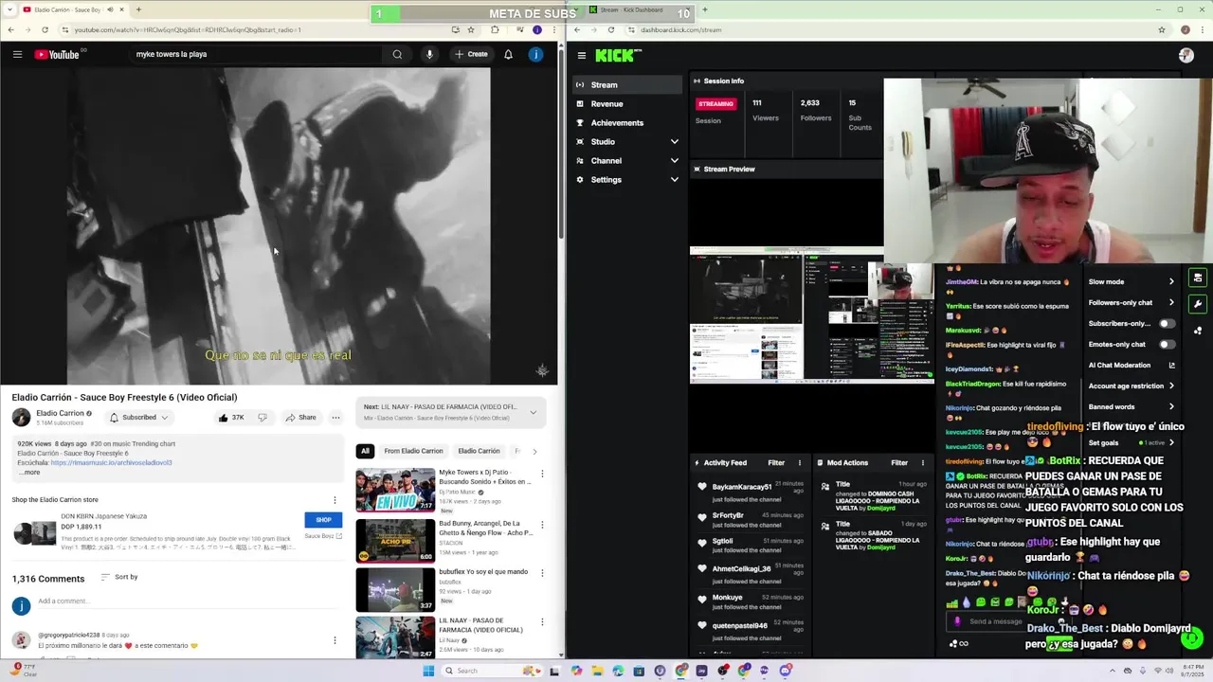Open Windows Start menu

pyautogui.click(x=428, y=671)
